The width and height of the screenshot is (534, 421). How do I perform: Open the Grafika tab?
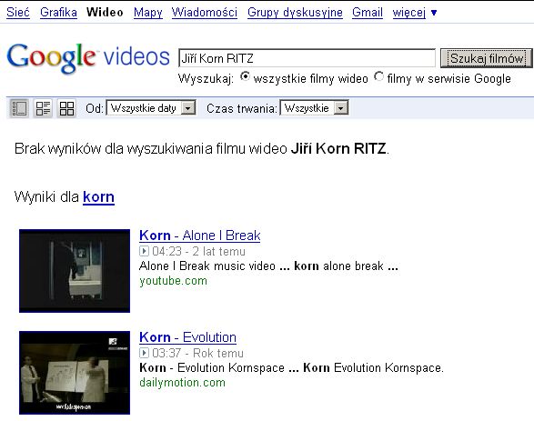tap(58, 12)
